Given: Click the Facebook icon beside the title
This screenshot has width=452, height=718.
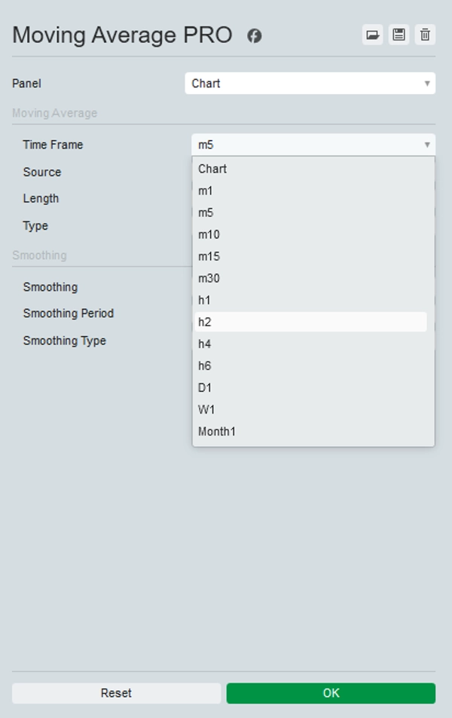Looking at the screenshot, I should coord(255,35).
